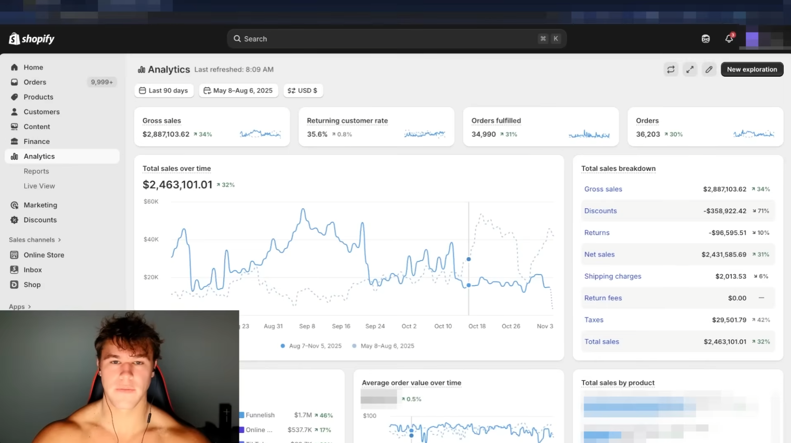Open the Net sales breakdown link
This screenshot has width=791, height=443.
599,254
